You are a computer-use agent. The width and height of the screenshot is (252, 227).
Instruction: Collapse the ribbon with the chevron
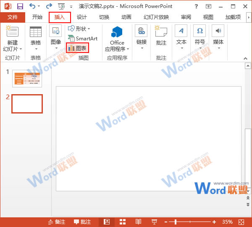click(x=245, y=58)
